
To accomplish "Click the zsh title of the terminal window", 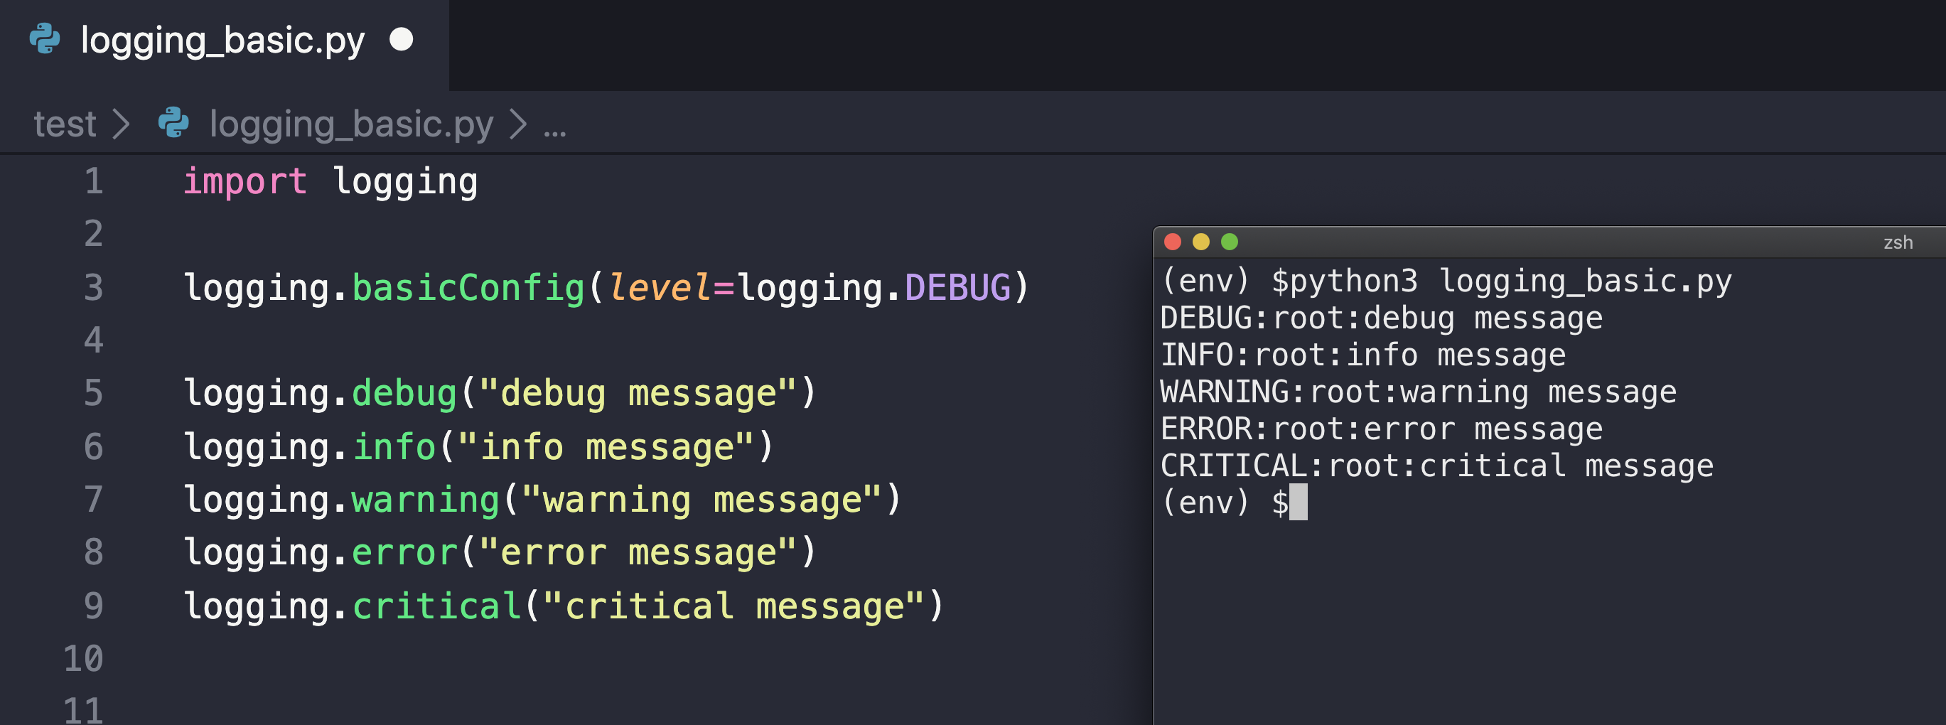I will coord(1898,242).
